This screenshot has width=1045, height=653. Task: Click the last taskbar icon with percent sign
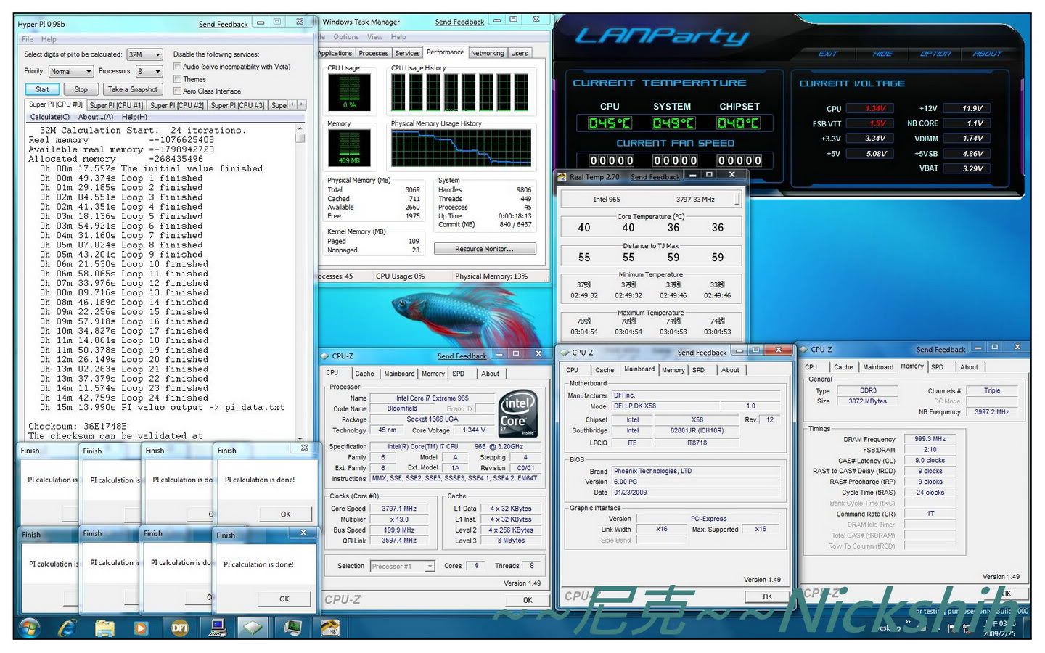pos(330,627)
